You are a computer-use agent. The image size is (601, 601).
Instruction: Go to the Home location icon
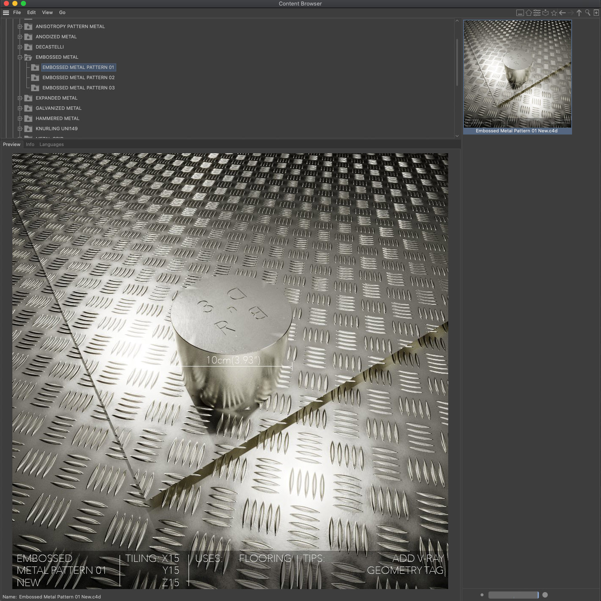(529, 13)
